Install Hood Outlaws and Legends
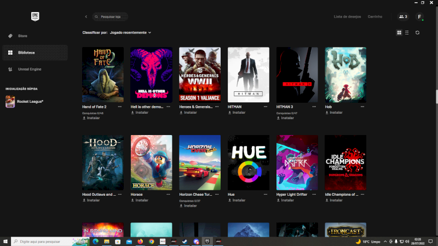Viewport: 438px width, 246px height. click(91, 200)
